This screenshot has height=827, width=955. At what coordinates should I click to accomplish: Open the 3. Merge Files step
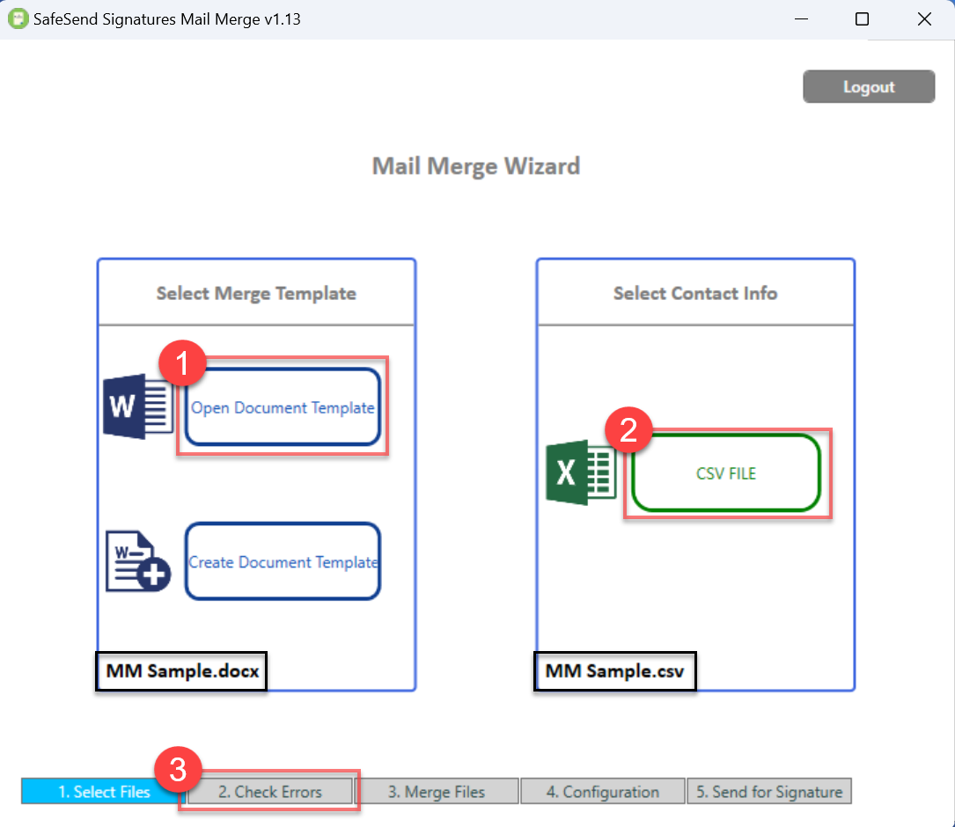(437, 792)
